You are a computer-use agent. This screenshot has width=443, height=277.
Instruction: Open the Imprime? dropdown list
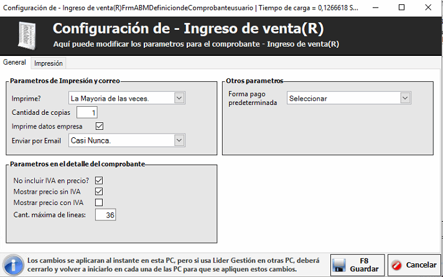(179, 98)
